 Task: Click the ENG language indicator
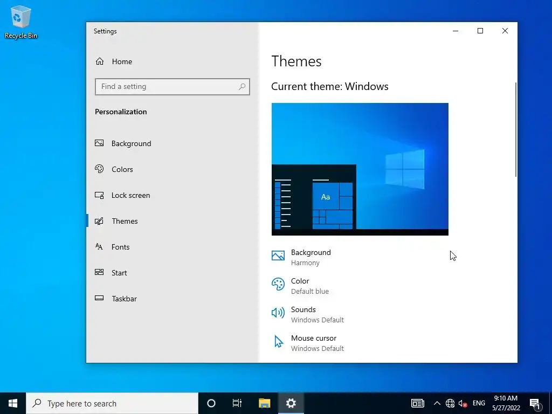[479, 403]
